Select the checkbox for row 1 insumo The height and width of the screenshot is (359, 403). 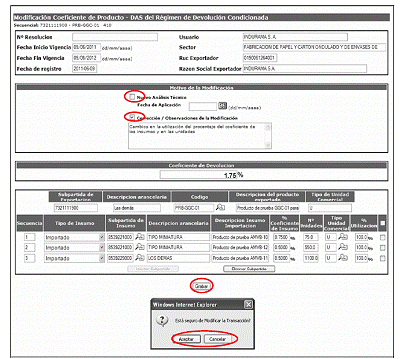click(x=383, y=238)
